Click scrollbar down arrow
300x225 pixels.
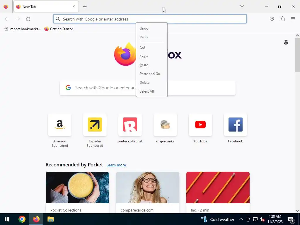(297, 211)
